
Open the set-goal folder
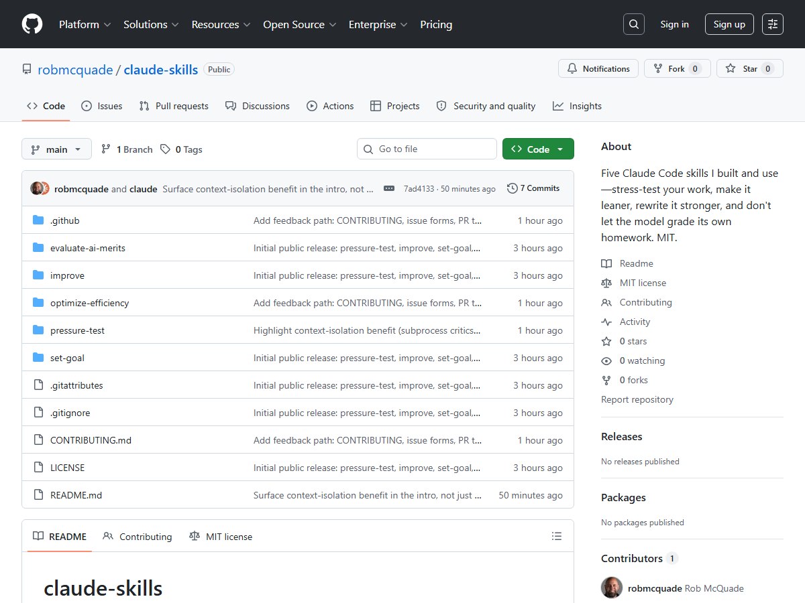click(x=67, y=358)
